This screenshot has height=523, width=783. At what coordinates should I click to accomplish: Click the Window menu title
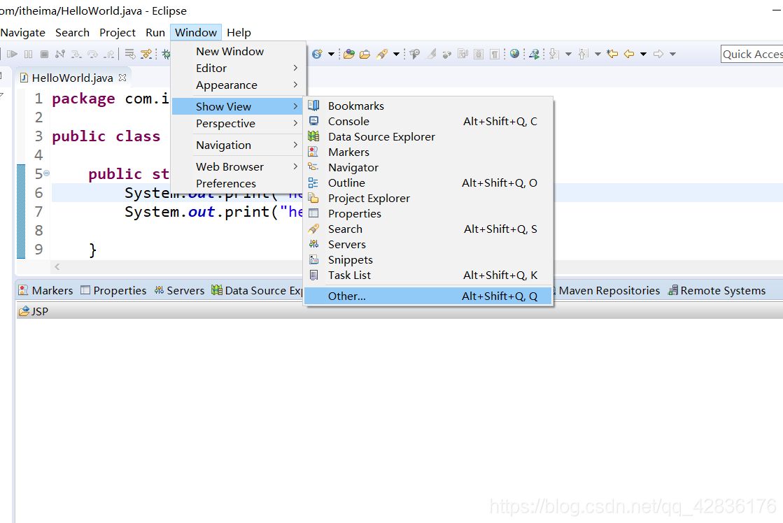(196, 32)
